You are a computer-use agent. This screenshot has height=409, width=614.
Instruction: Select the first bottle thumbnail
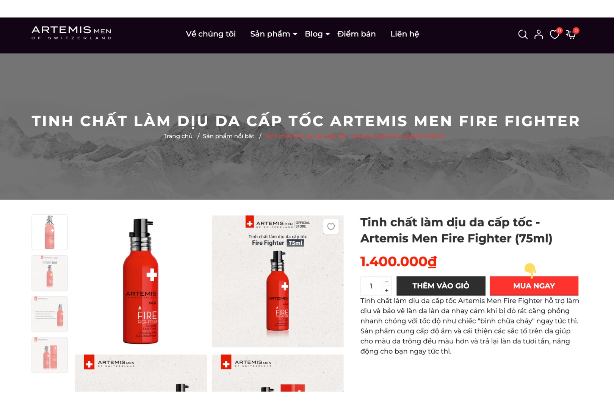(x=50, y=232)
